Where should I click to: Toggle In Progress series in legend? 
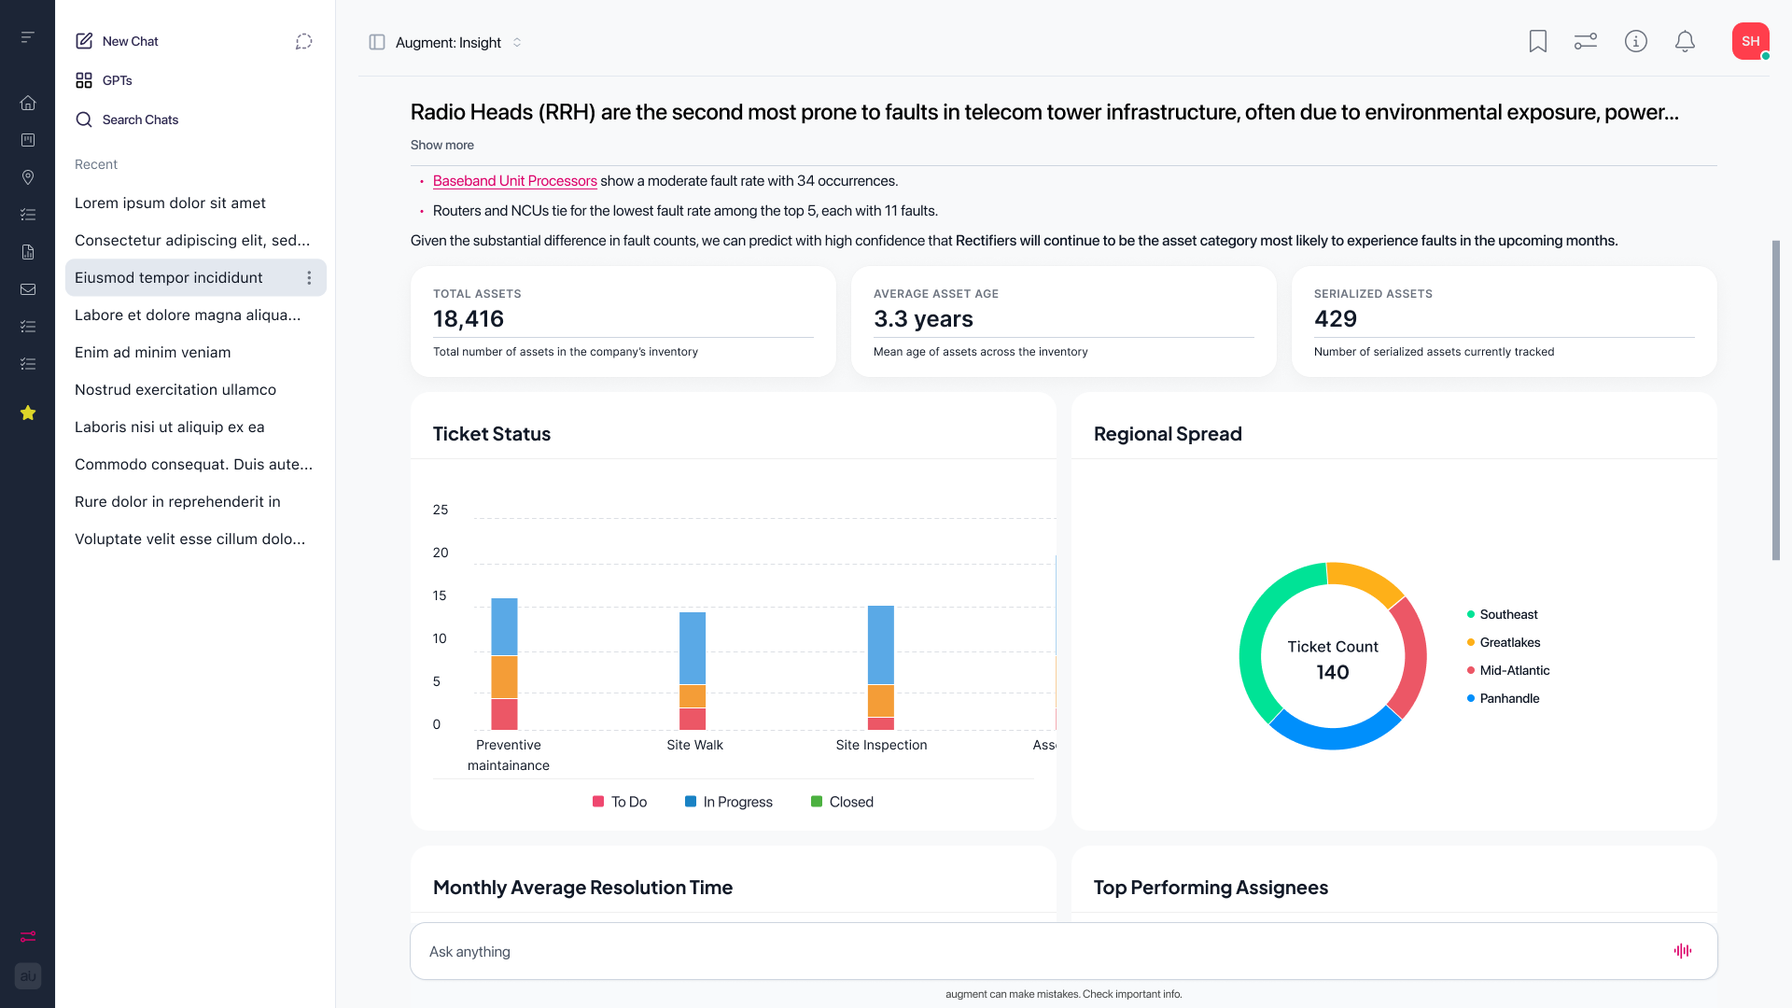click(x=729, y=802)
